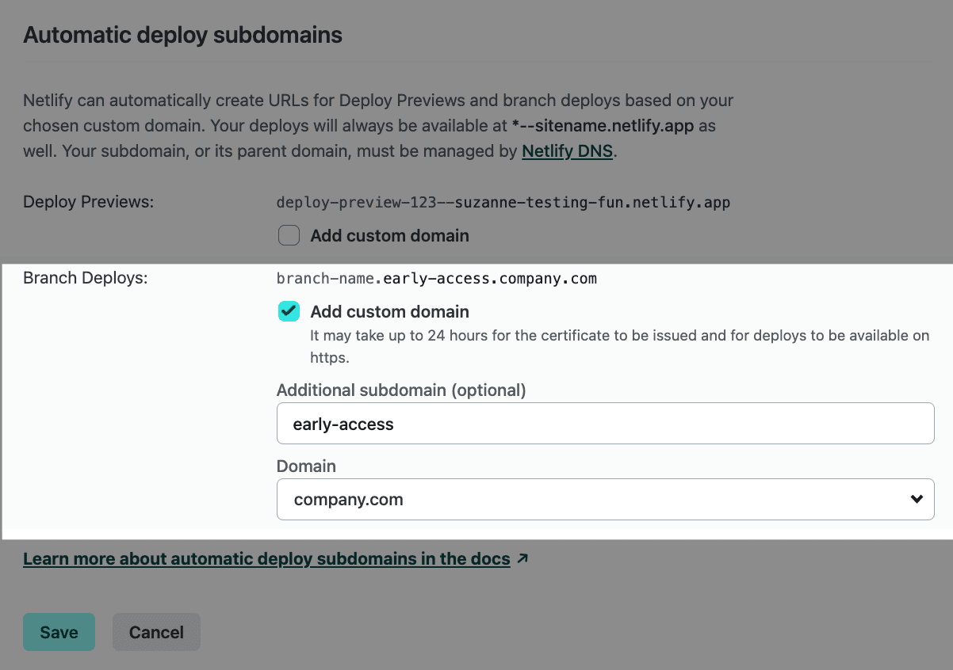The height and width of the screenshot is (670, 953).
Task: Click the "Domain" field label
Action: tap(306, 466)
